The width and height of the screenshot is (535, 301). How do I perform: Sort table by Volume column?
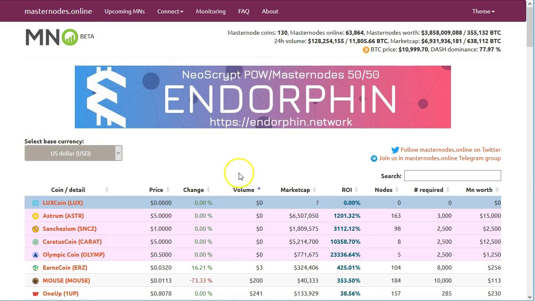pos(244,190)
